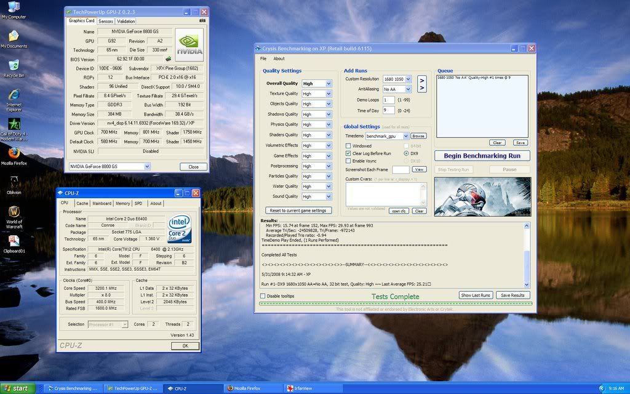Screen dimensions: 630x394
Task: Open the Timedemo benchmark_gpu dropdown
Action: click(406, 136)
